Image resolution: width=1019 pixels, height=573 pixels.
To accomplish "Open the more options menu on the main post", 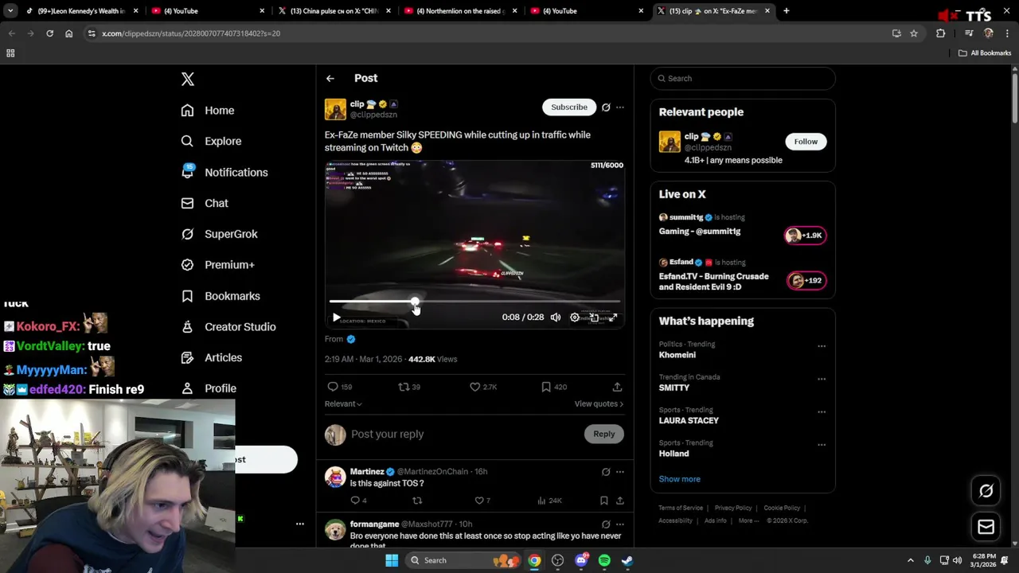I will 620,107.
